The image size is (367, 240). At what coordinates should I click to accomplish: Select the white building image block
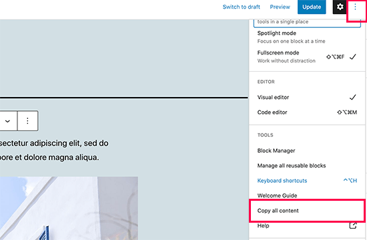click(69, 208)
